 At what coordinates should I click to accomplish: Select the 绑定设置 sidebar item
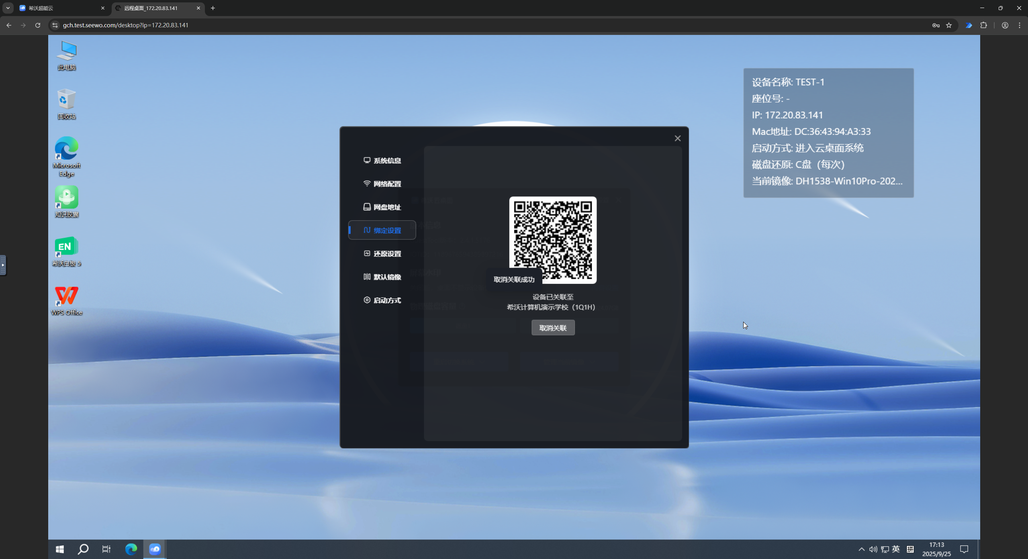(x=382, y=231)
